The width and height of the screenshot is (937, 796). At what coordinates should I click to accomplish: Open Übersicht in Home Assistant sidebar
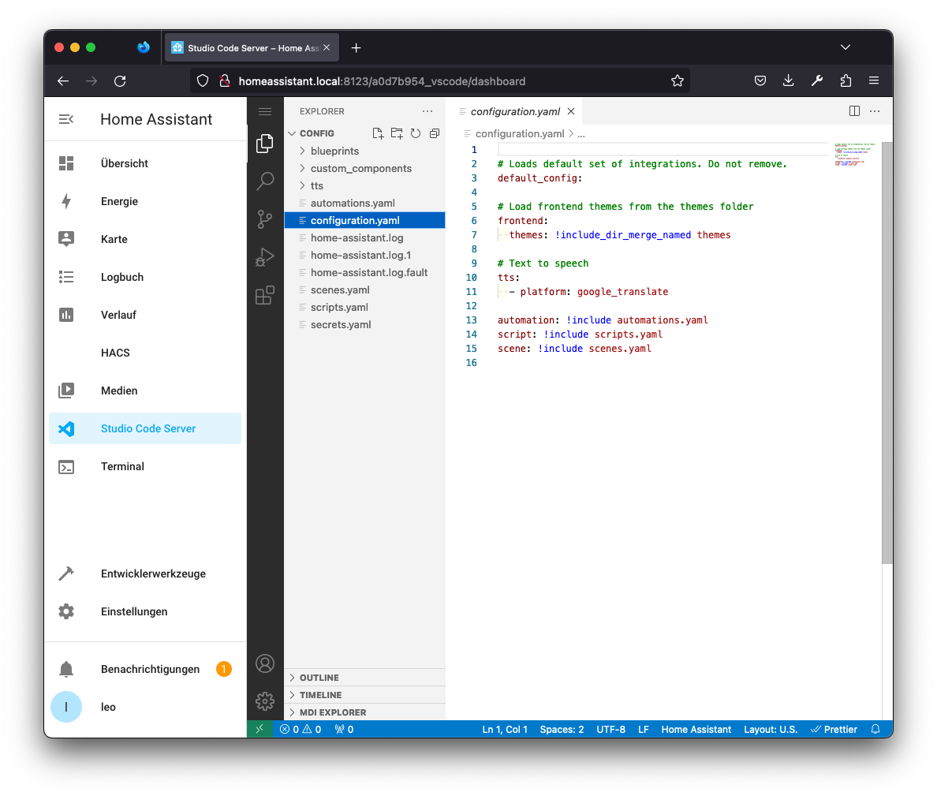[x=145, y=163]
